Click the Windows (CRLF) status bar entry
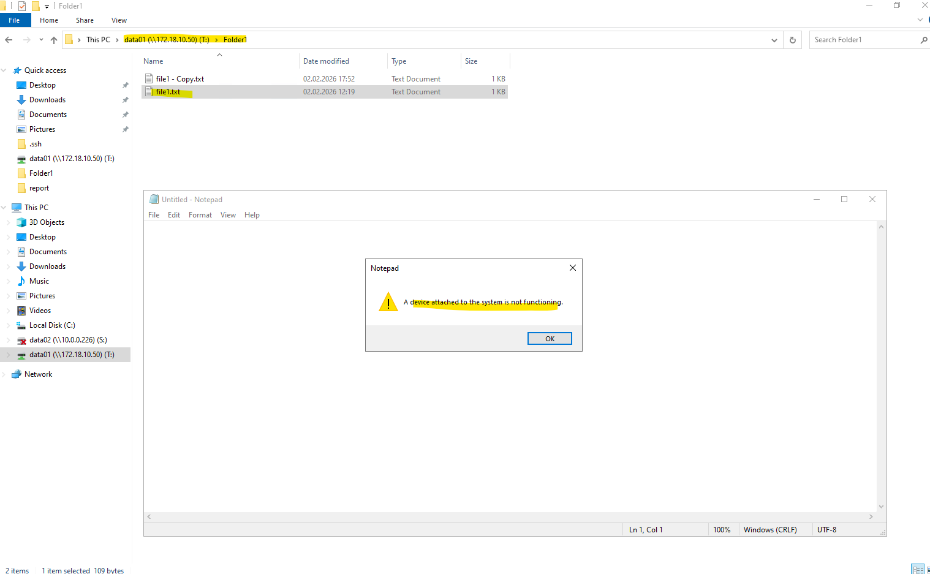This screenshot has height=574, width=930. (x=770, y=530)
